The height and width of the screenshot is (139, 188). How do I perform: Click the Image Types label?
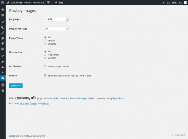(x=16, y=38)
